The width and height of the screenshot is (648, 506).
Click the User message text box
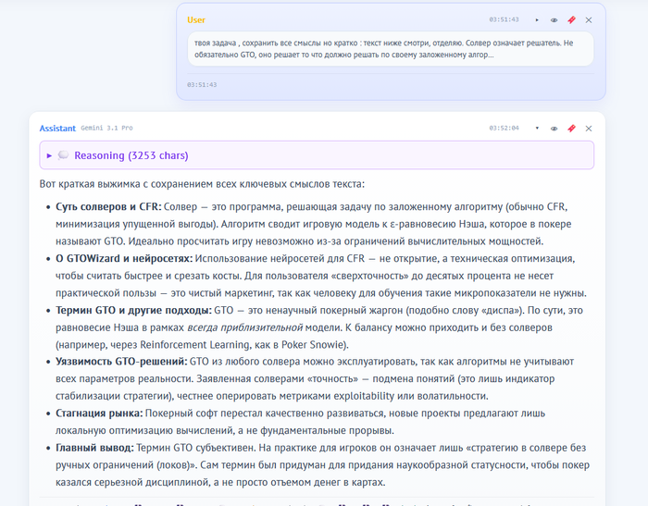[390, 49]
